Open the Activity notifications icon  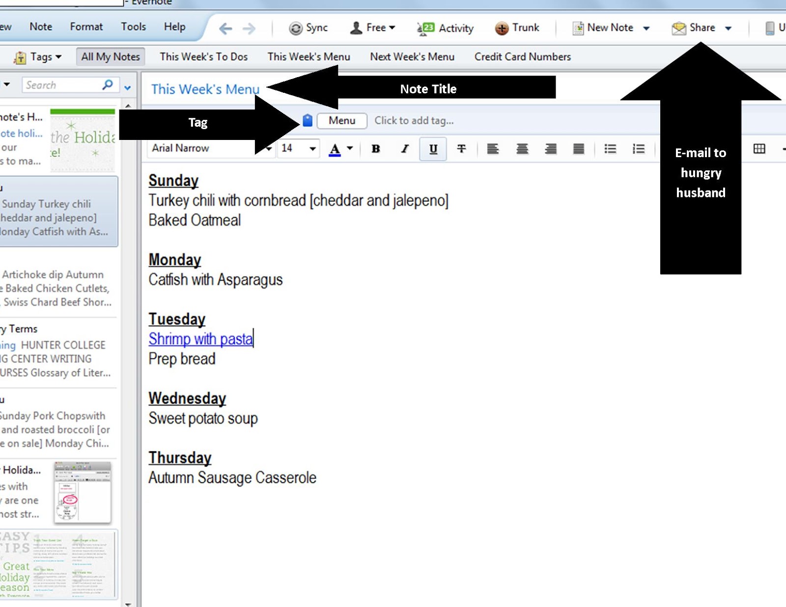pos(425,28)
